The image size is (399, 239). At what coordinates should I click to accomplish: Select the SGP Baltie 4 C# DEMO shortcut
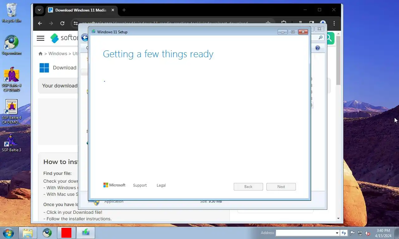[x=12, y=79]
